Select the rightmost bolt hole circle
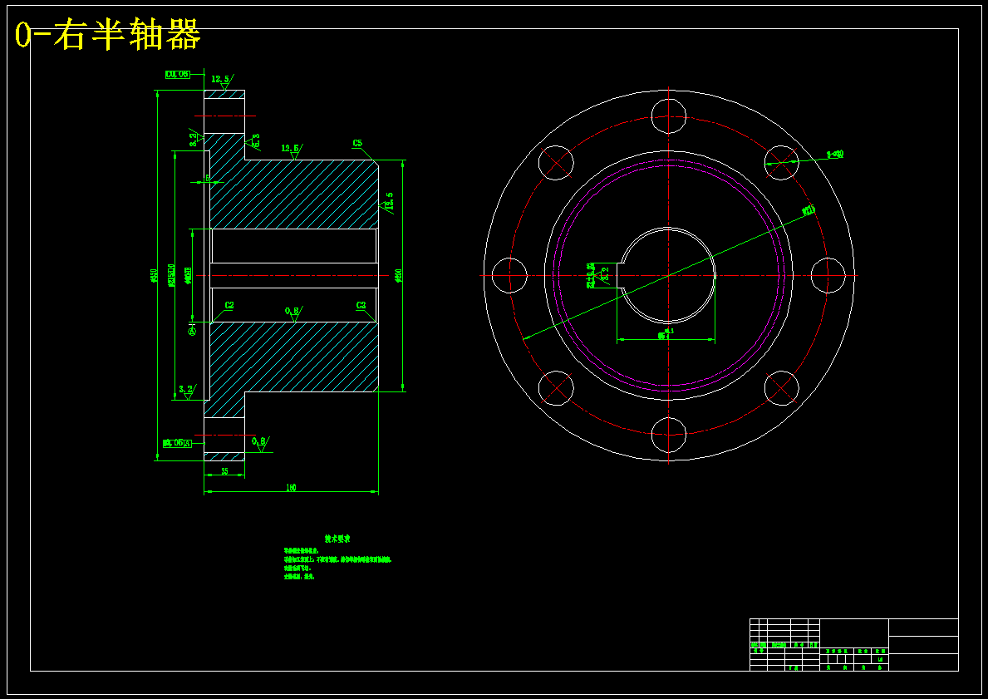This screenshot has width=988, height=699. click(x=828, y=275)
